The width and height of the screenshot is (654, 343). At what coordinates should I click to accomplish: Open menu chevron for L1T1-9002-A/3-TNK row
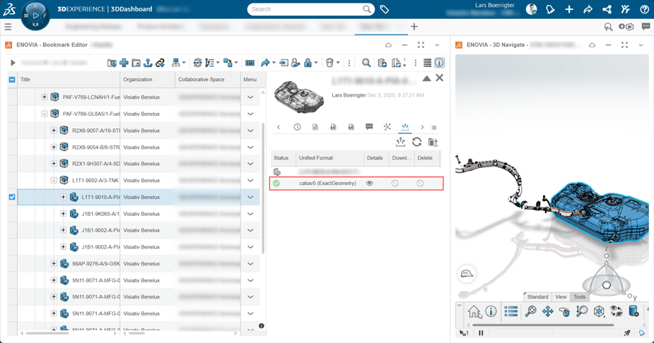[x=250, y=181]
